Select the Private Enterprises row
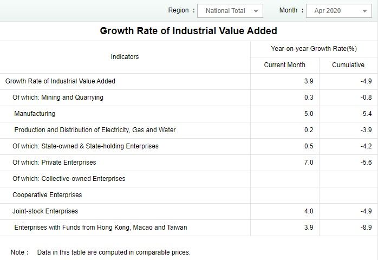The width and height of the screenshot is (378, 260). 54,162
